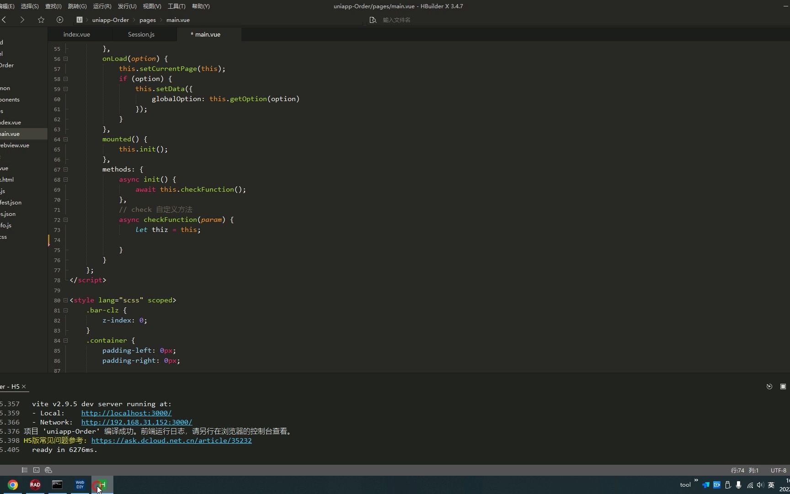Collapse the if (option) block on line 58

click(65, 79)
